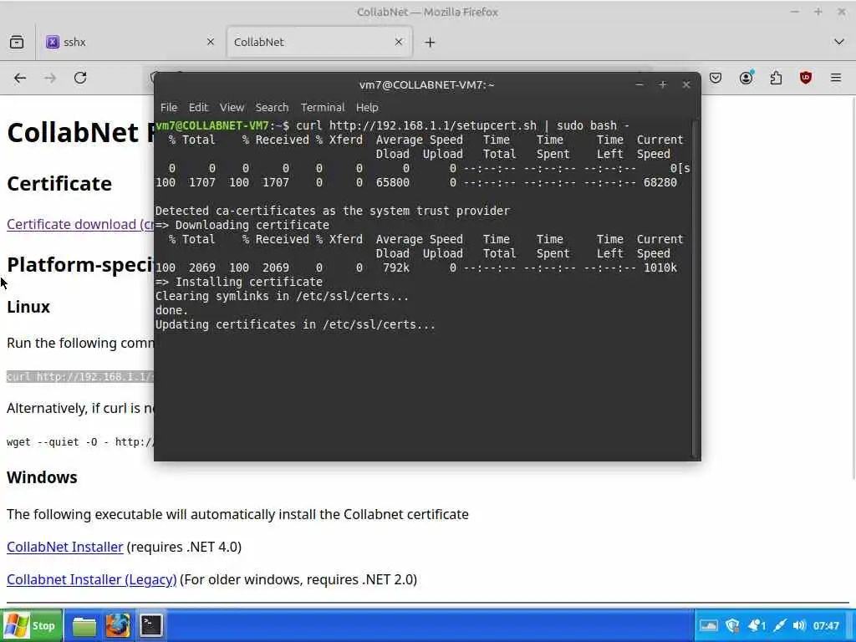The width and height of the screenshot is (856, 642).
Task: Click the wget --quiet command text
Action: point(80,441)
